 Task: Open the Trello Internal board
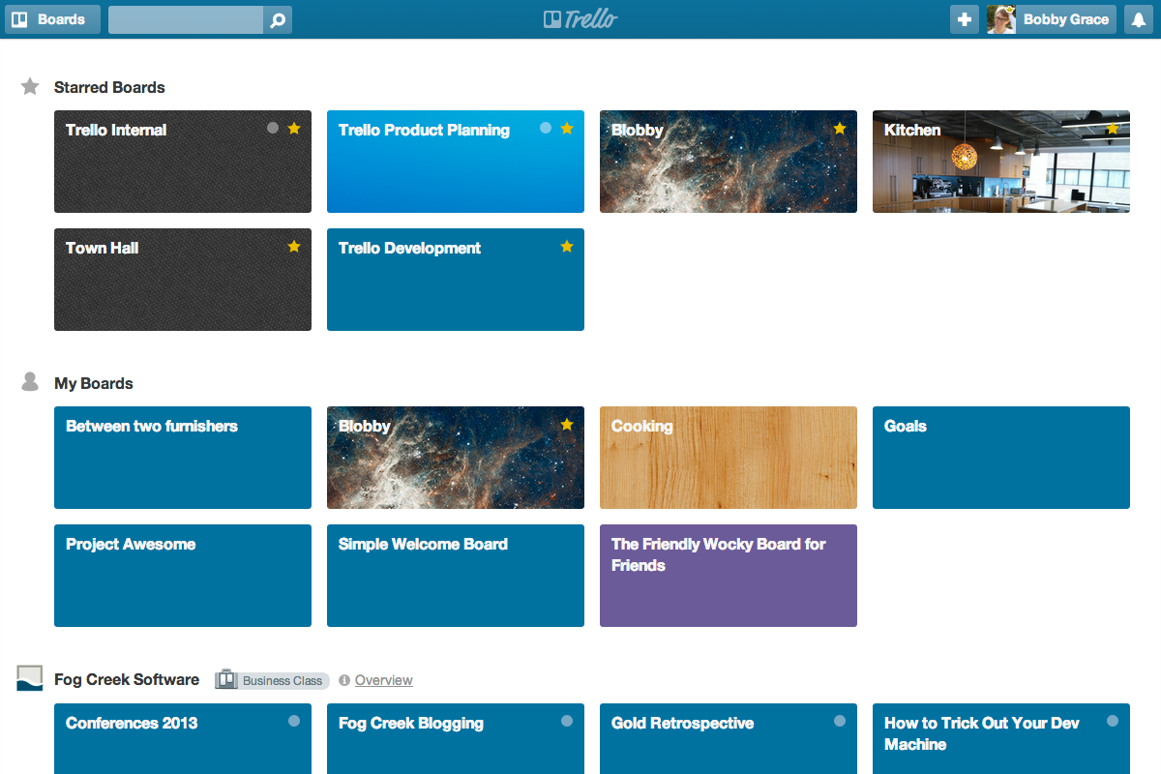[183, 162]
